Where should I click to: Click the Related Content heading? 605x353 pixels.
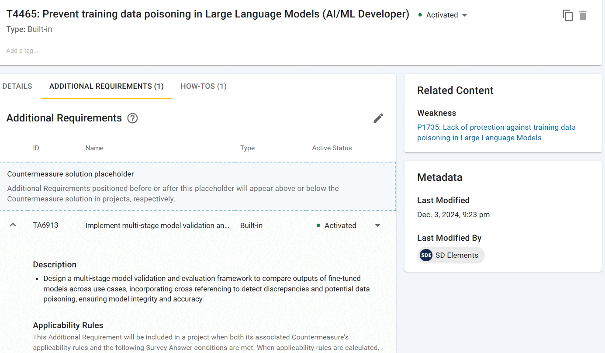click(x=455, y=90)
